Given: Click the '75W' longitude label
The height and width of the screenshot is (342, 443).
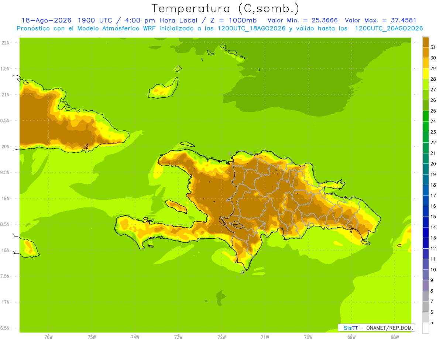Looking at the screenshot, I should coord(92,337).
